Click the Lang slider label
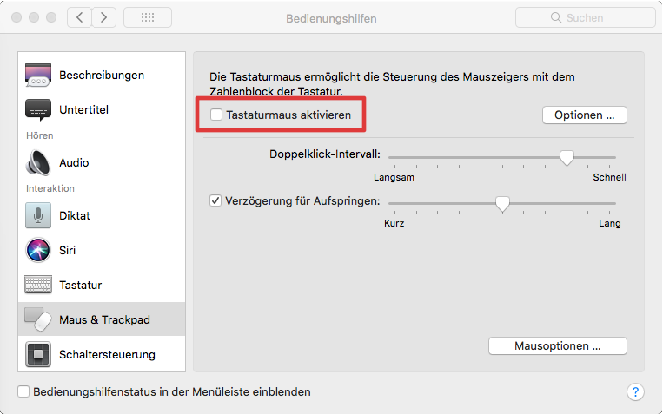The width and height of the screenshot is (663, 414). [x=610, y=223]
